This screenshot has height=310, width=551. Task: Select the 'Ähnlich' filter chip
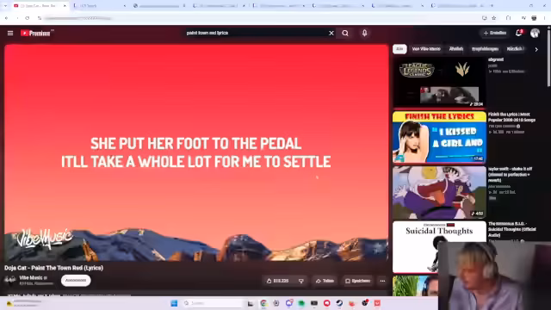456,49
